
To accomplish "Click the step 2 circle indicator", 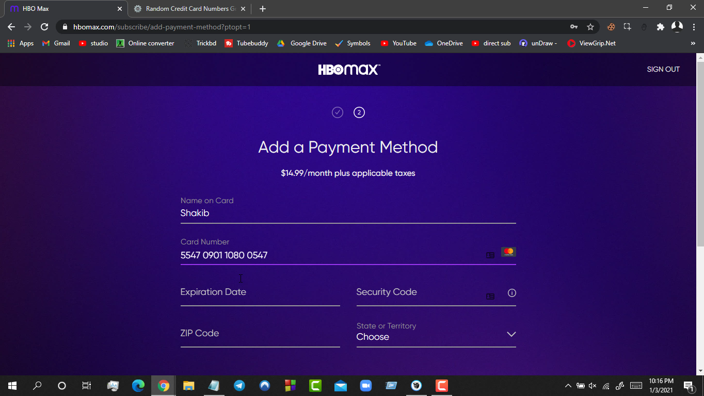I will (359, 112).
